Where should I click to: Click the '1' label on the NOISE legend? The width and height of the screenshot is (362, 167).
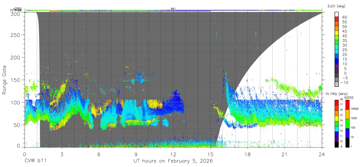(351, 146)
